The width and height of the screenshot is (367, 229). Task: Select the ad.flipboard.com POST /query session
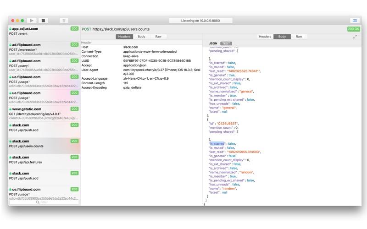click(x=44, y=65)
